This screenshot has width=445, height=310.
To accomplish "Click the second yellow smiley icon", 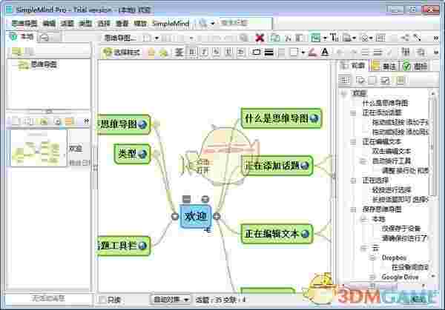I will 163,52.
